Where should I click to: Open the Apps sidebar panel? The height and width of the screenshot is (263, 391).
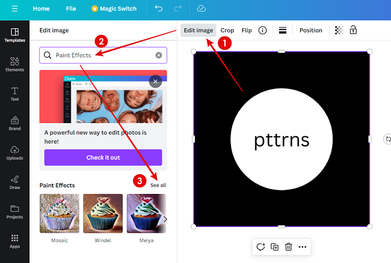[x=14, y=241]
